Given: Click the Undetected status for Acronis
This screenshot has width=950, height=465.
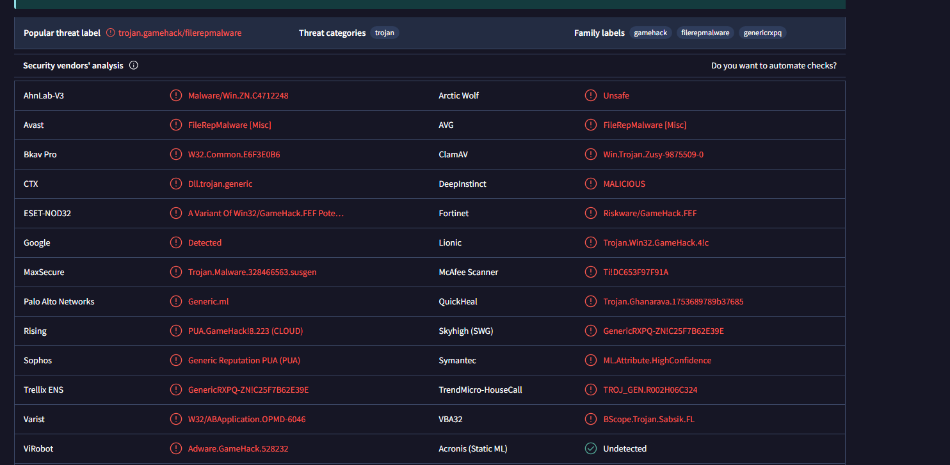Looking at the screenshot, I should [625, 448].
